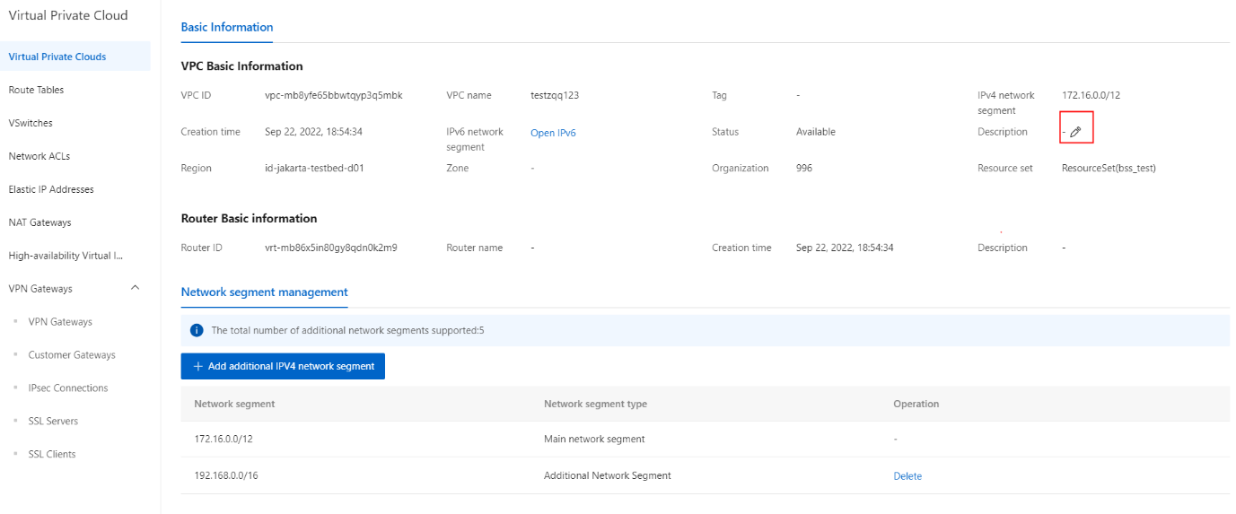Select Network ACLs in sidebar
1236x514 pixels.
coord(39,156)
